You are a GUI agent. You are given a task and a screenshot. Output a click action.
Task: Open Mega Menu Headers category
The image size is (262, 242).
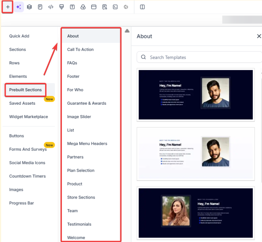[x=87, y=144]
